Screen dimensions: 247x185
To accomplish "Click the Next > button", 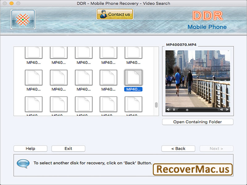I will coord(216,149).
